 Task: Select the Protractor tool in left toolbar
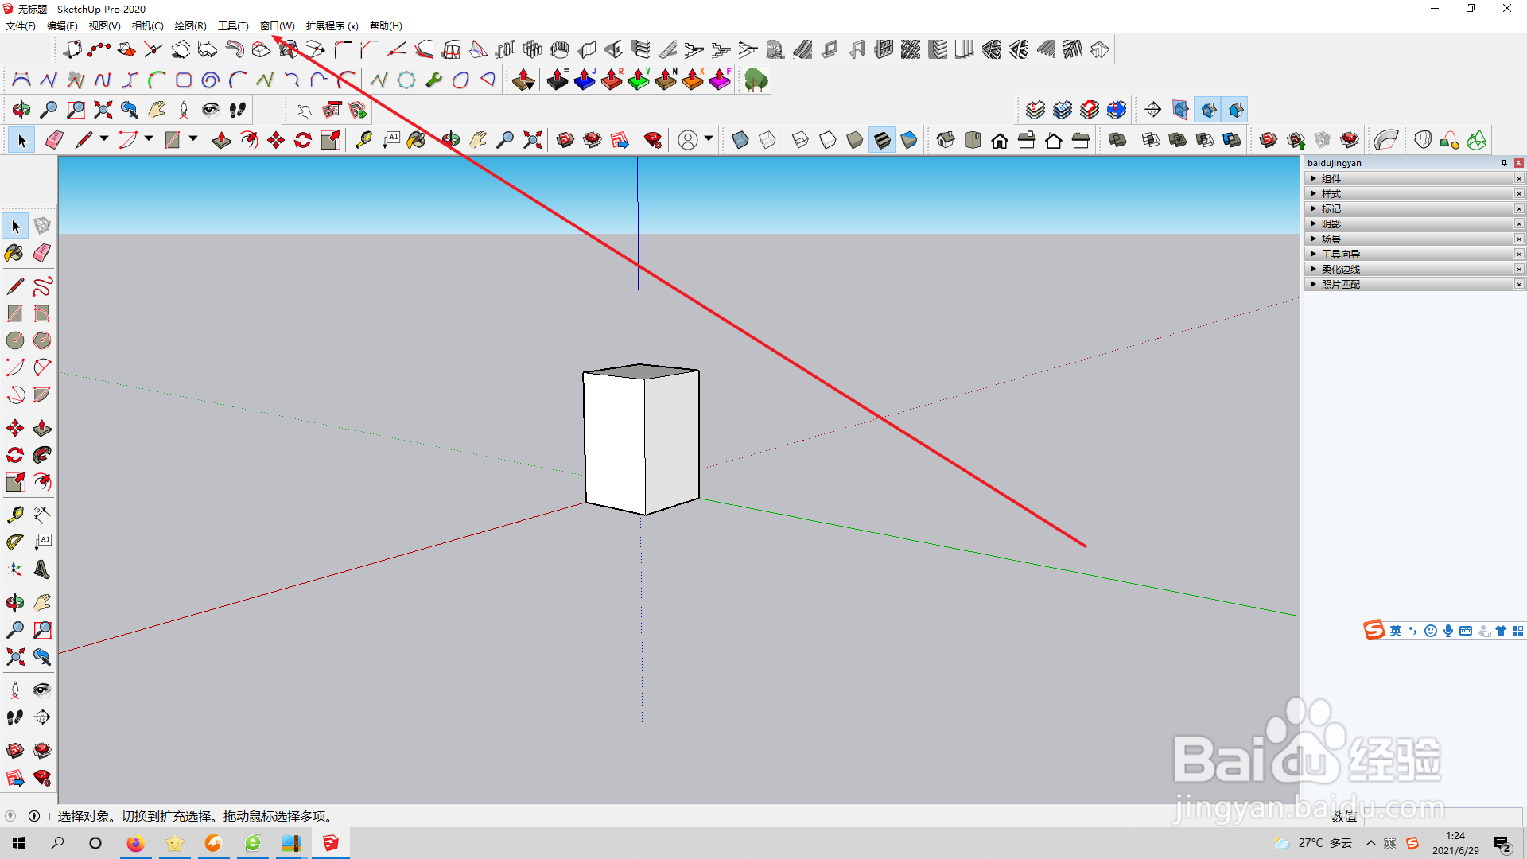pyautogui.click(x=15, y=542)
